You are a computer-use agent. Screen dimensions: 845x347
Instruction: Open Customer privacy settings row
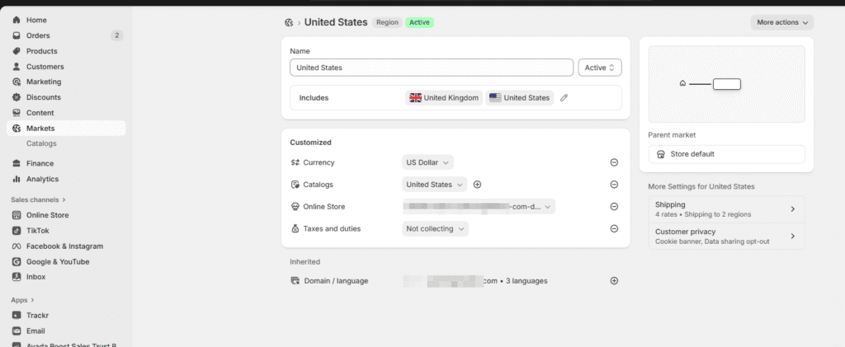pos(726,237)
